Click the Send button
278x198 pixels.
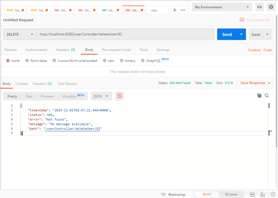pos(227,34)
